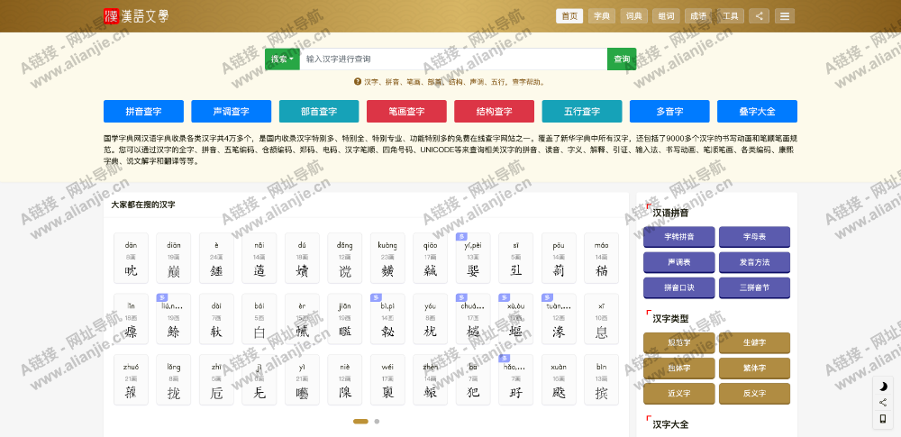
Task: Open the share icon in top navigation
Action: pyautogui.click(x=759, y=16)
